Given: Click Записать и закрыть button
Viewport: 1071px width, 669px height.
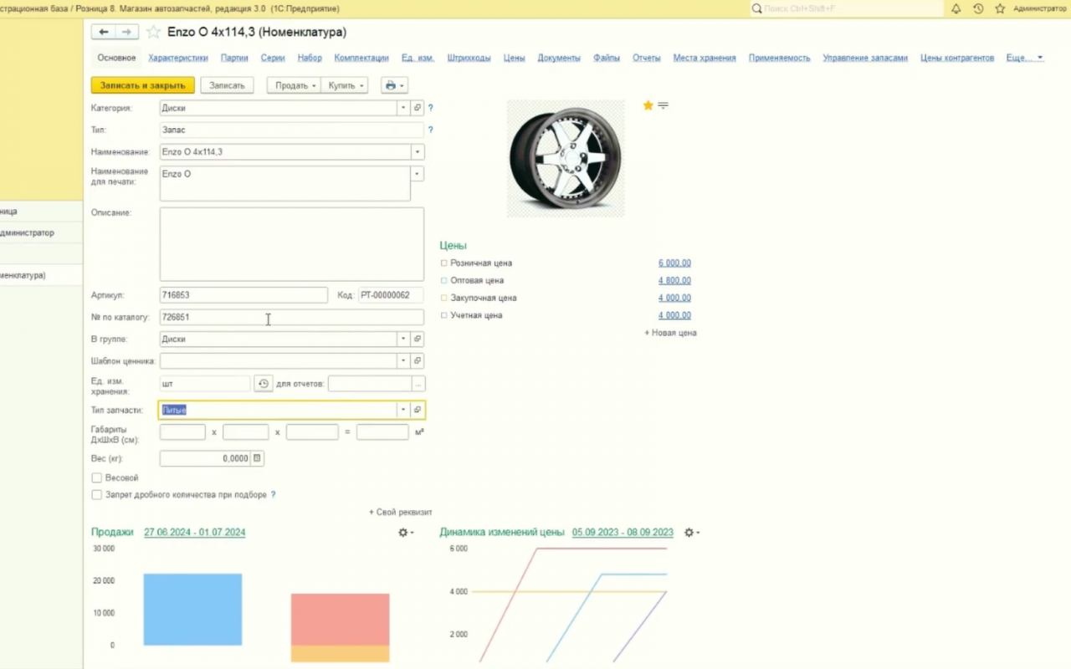Looking at the screenshot, I should click(x=143, y=85).
